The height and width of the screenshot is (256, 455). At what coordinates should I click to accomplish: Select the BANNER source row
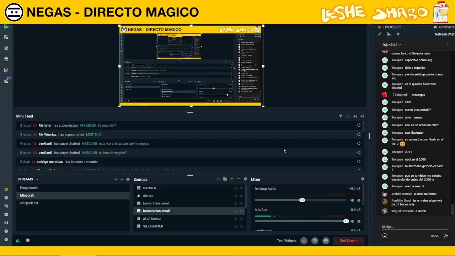tap(189, 188)
